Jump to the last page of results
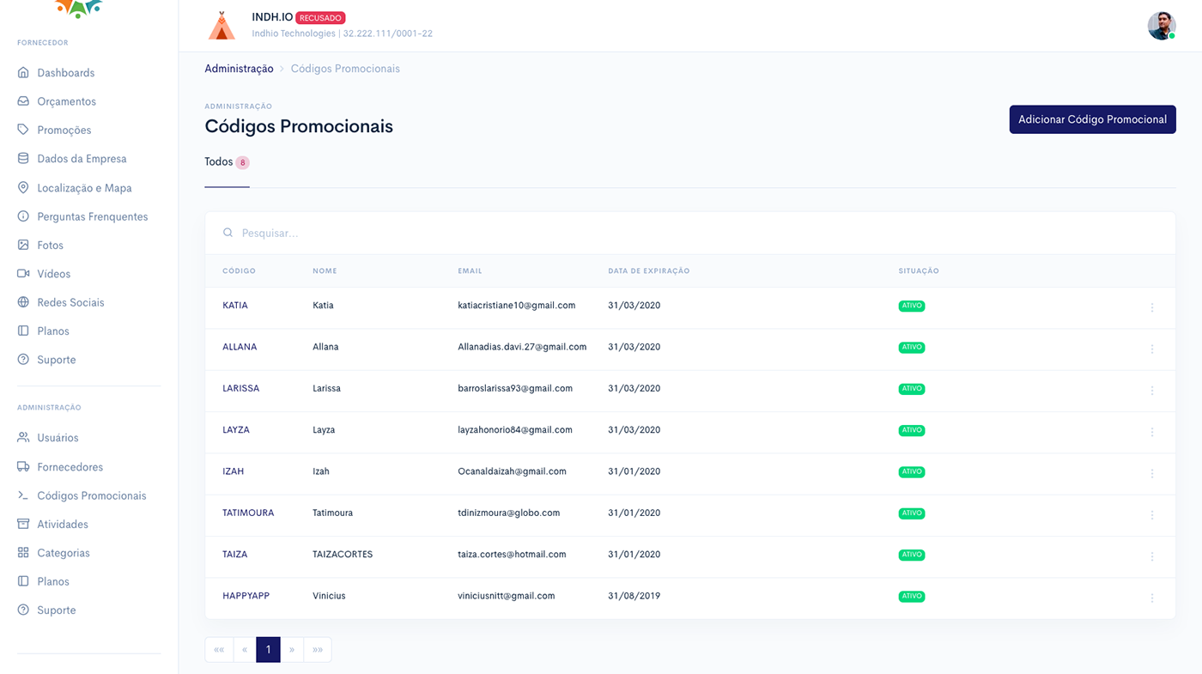This screenshot has height=674, width=1202. tap(318, 650)
